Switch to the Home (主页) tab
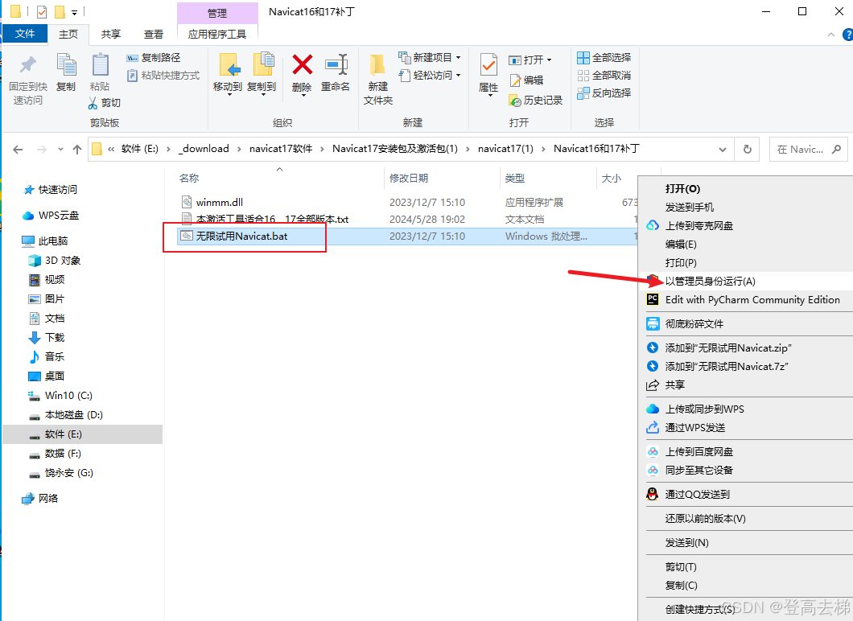Screen dimensions: 853x621 68,35
